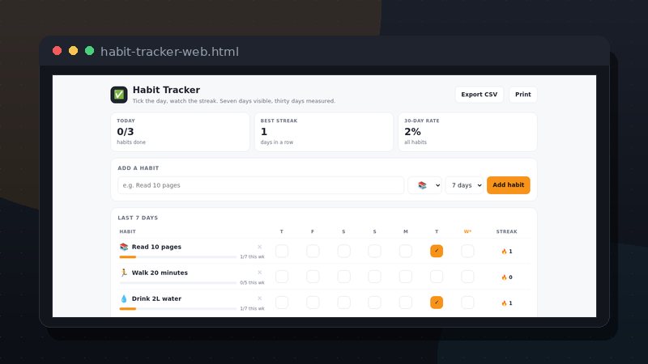Click the Walk 20 minutes weekly progress bar
This screenshot has width=648, height=364.
click(177, 283)
